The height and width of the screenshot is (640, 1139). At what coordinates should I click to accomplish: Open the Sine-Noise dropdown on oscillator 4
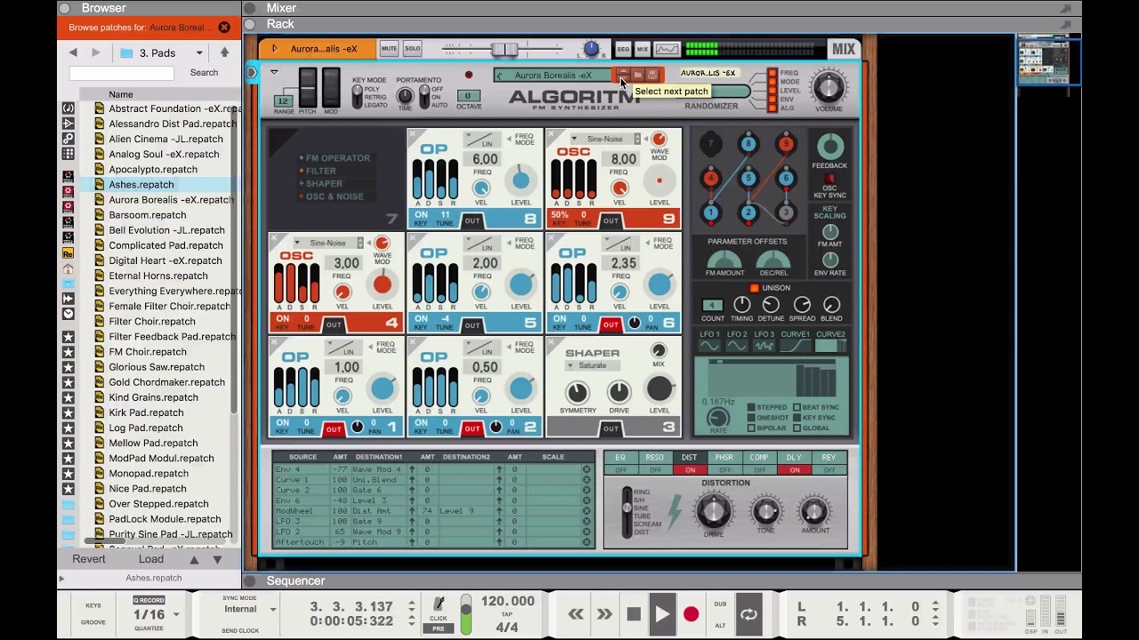(x=328, y=244)
